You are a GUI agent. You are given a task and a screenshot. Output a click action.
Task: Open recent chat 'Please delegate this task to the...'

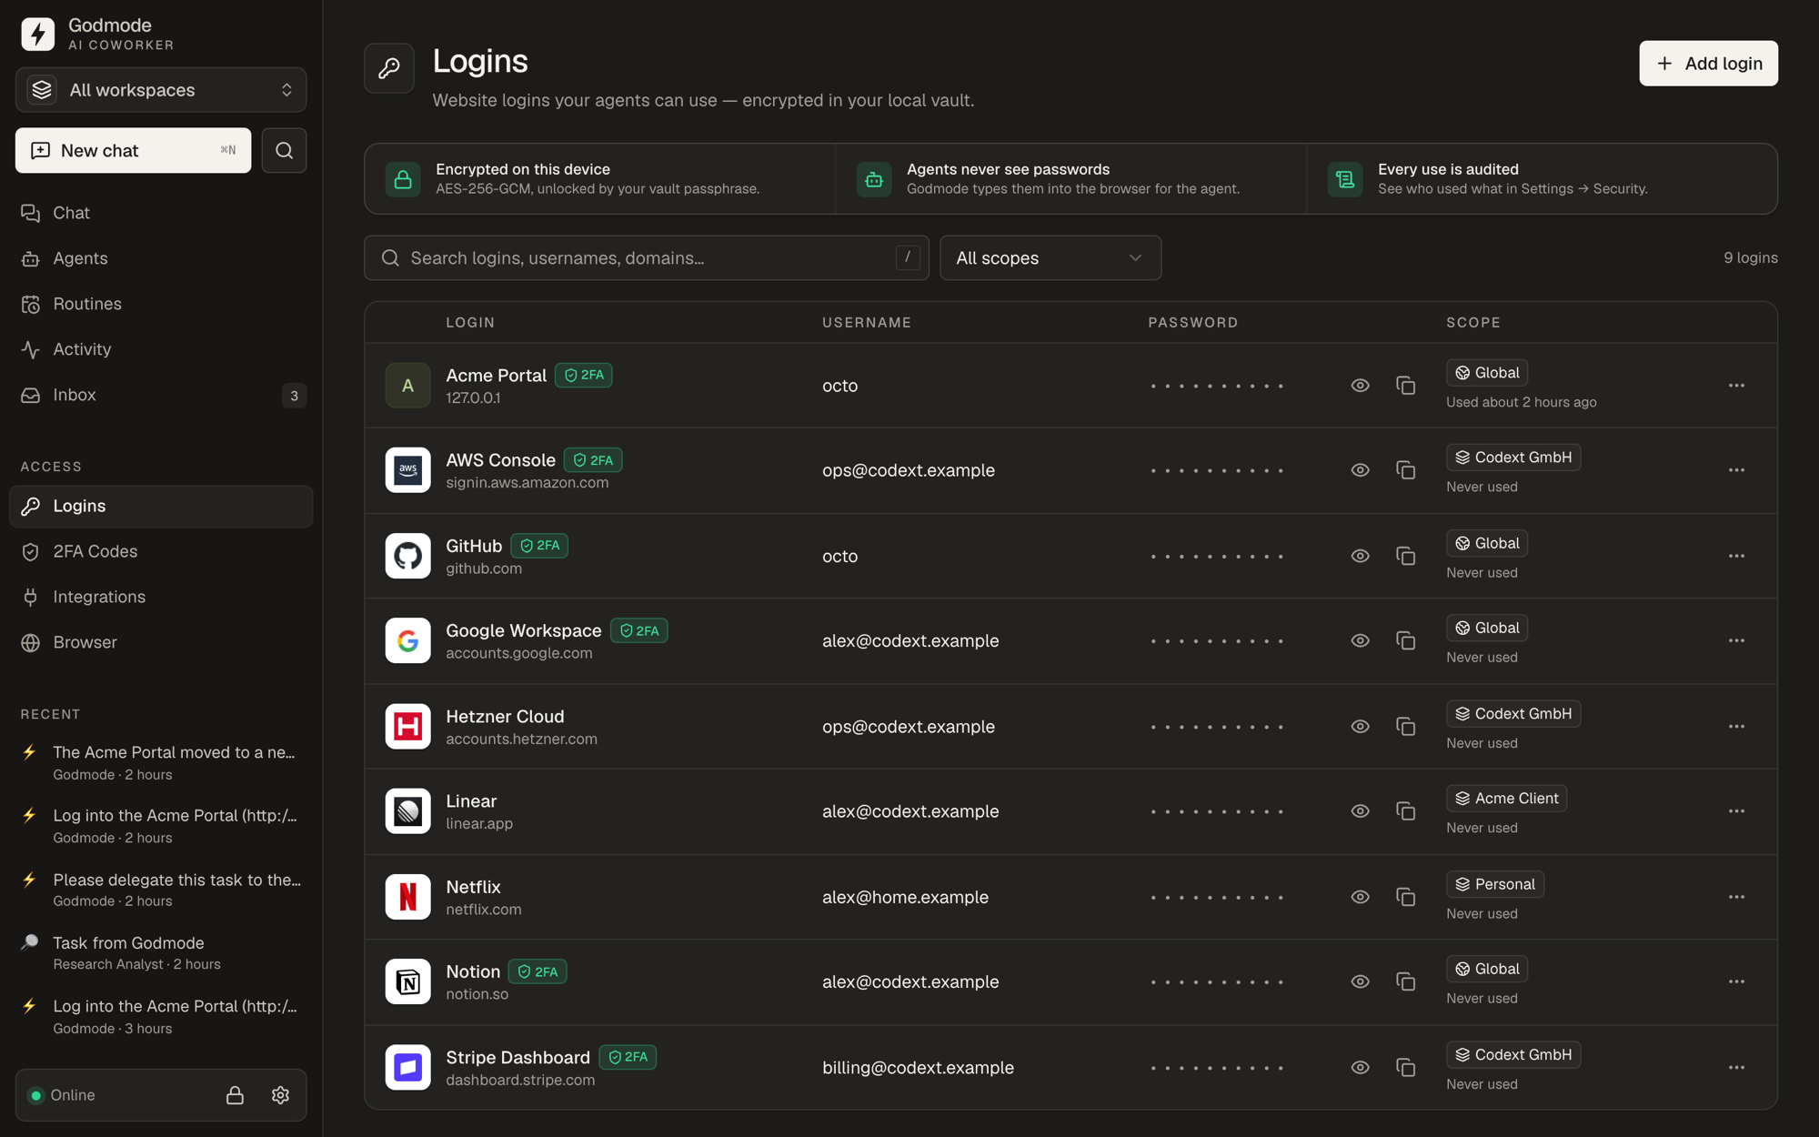[161, 890]
